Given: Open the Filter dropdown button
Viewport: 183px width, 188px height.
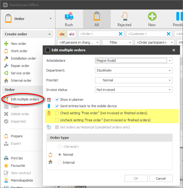Looking at the screenshot, I should point(117,42).
